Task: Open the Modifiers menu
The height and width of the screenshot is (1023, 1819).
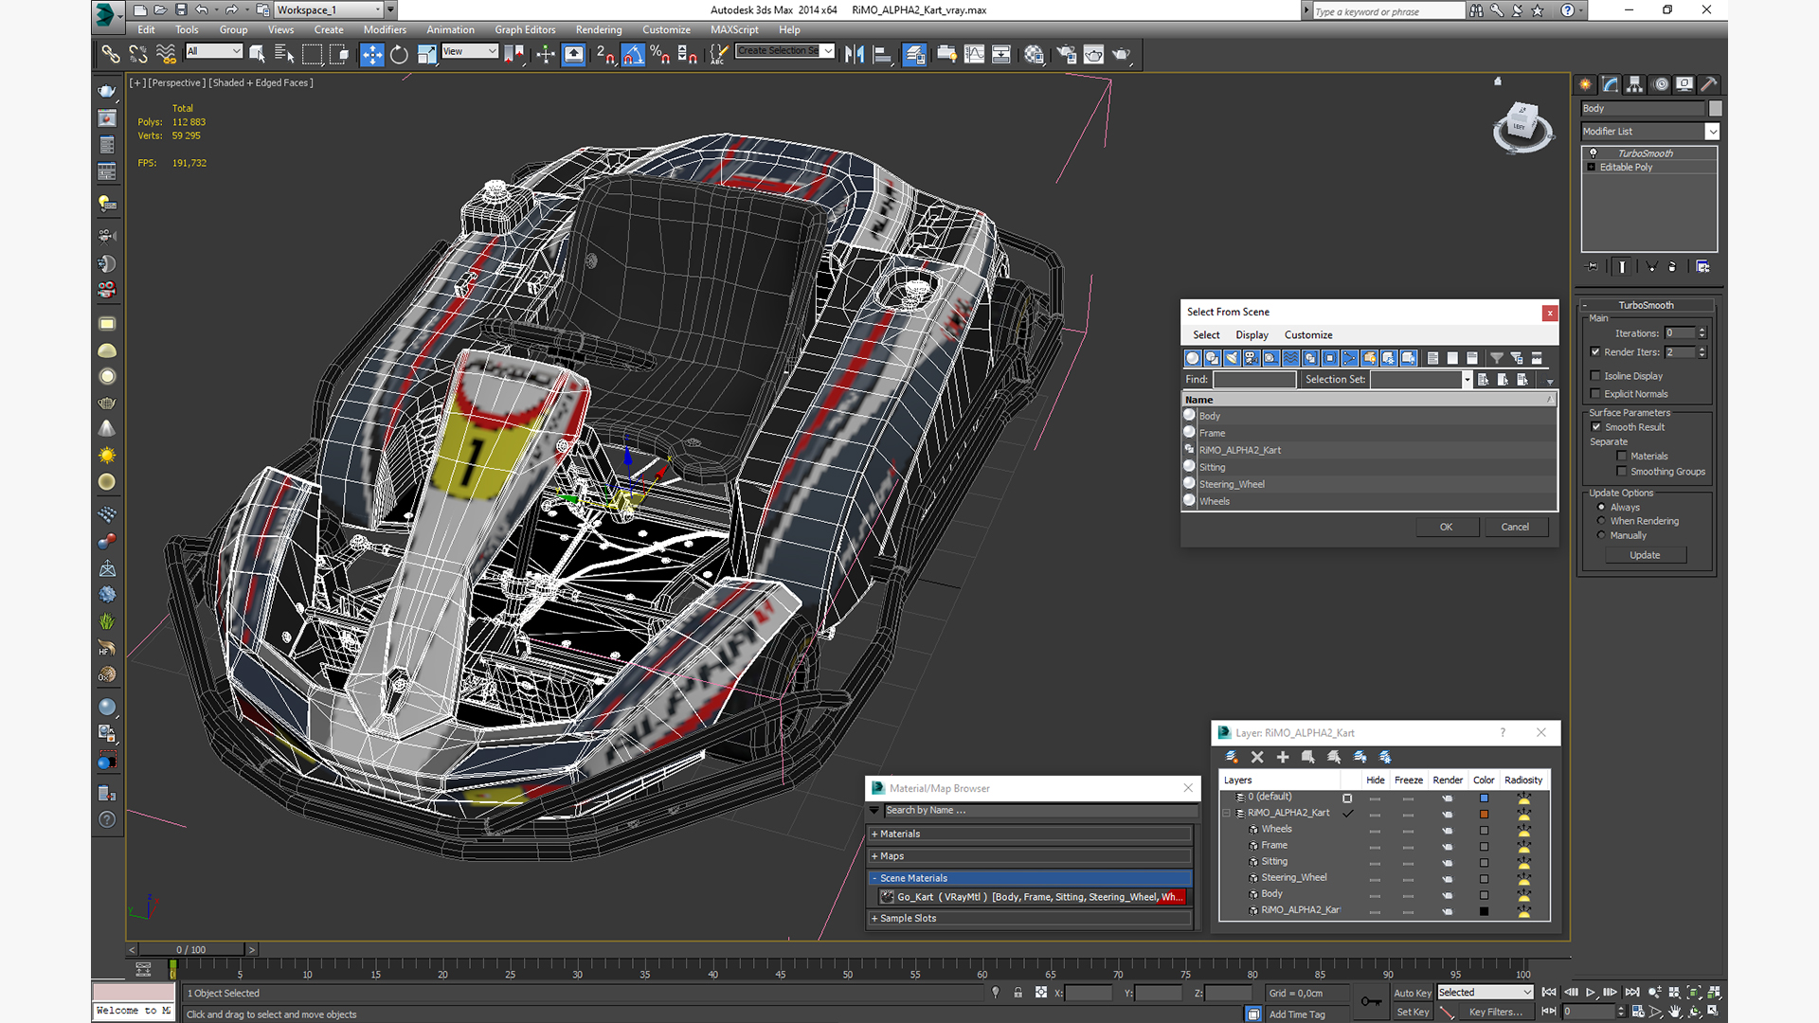Action: coord(385,30)
